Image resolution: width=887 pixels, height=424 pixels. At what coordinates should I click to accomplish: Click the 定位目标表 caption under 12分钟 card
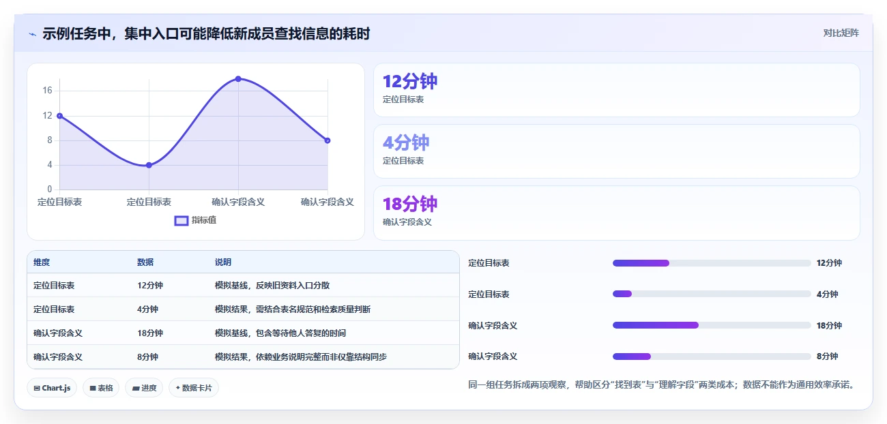(403, 100)
